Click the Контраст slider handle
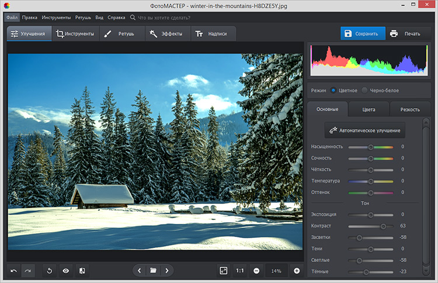438x283 pixels. (x=383, y=226)
